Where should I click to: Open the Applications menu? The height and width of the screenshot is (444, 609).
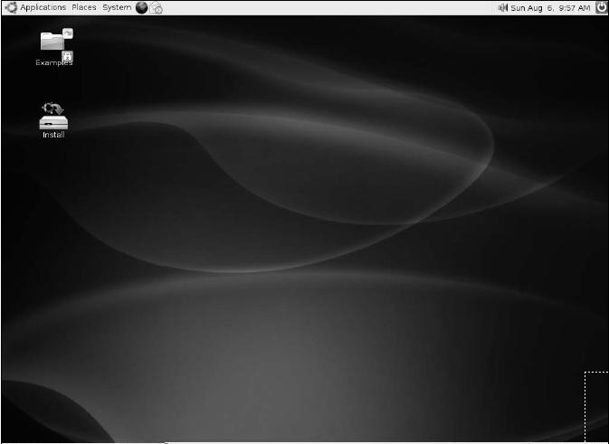coord(43,7)
